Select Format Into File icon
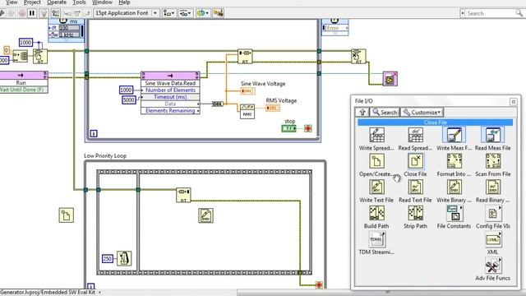Screen dimensions: 526x296 point(454,161)
